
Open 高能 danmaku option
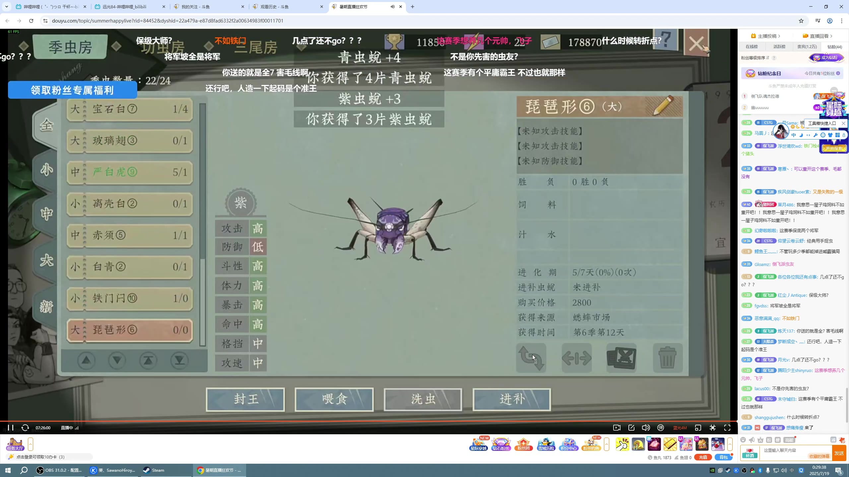click(x=789, y=440)
